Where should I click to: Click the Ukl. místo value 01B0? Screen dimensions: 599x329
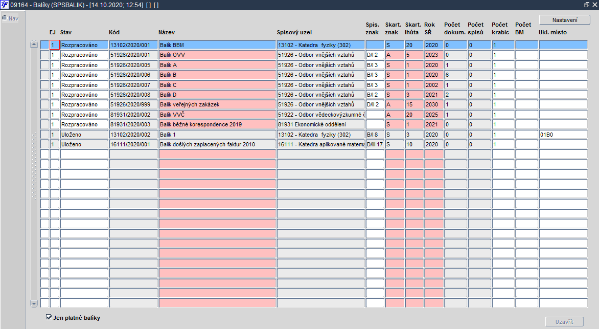(563, 134)
